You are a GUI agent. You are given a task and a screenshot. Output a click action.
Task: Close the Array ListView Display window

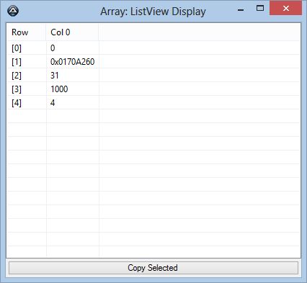pyautogui.click(x=285, y=8)
